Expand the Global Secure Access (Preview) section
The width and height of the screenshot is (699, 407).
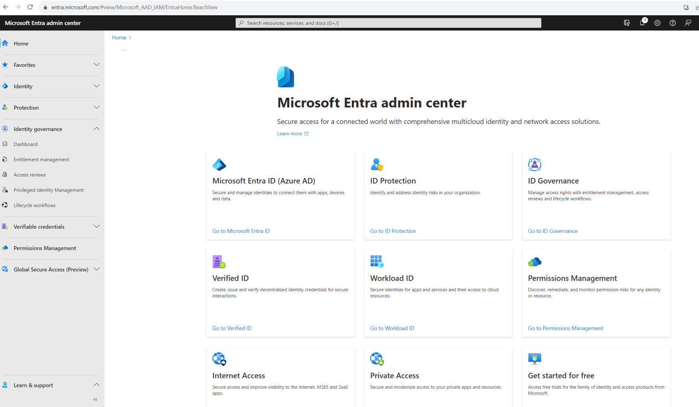click(96, 269)
